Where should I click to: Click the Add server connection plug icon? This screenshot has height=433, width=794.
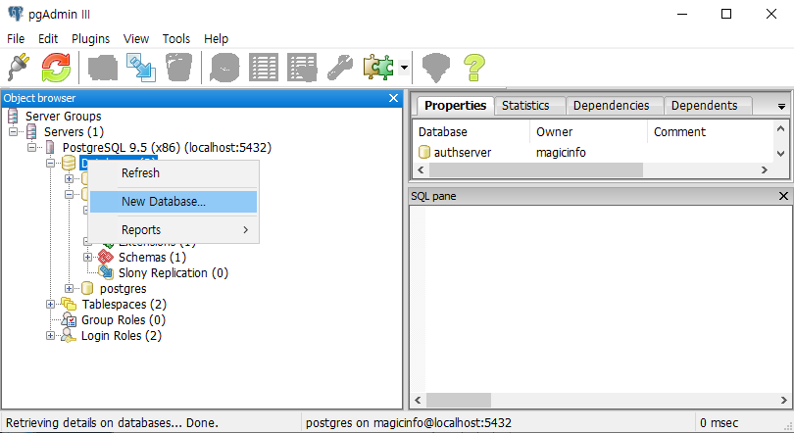click(x=20, y=68)
